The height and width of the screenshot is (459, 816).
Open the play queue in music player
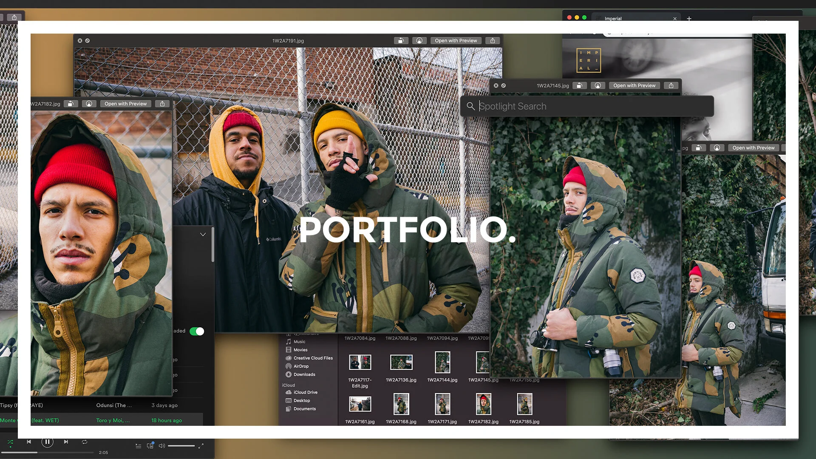tap(138, 445)
